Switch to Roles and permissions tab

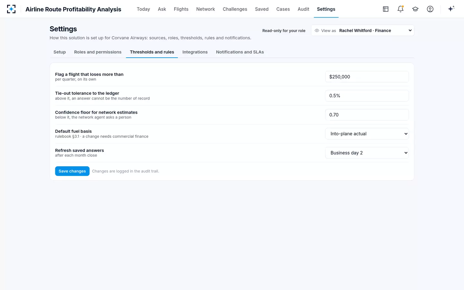click(x=98, y=52)
